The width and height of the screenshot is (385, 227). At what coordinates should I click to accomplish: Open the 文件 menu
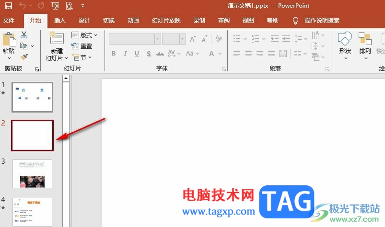coord(9,20)
